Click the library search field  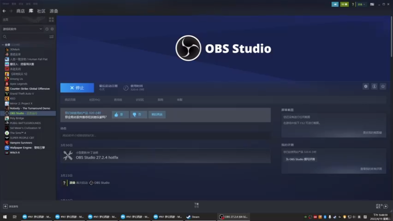(x=25, y=37)
